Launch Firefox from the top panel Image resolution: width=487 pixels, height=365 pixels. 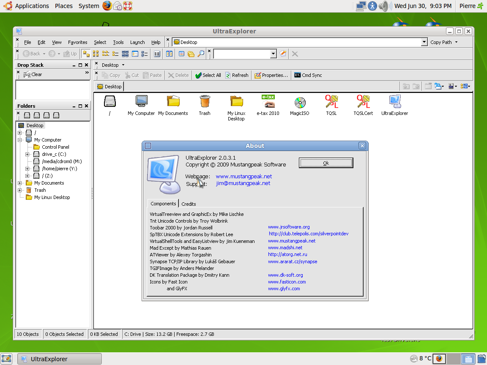[107, 6]
